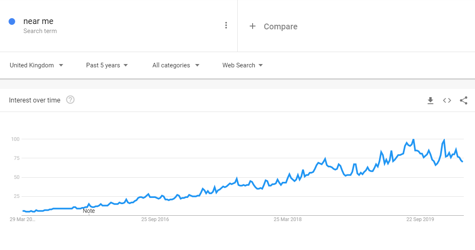
Task: Click the plus icon beside Compare
Action: coord(252,26)
